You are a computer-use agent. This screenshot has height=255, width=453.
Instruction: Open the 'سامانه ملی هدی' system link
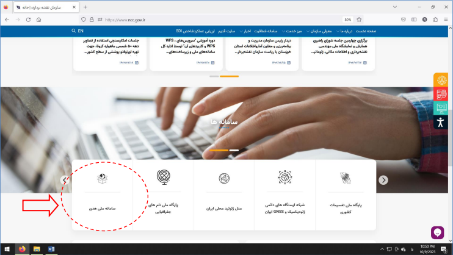pyautogui.click(x=103, y=208)
